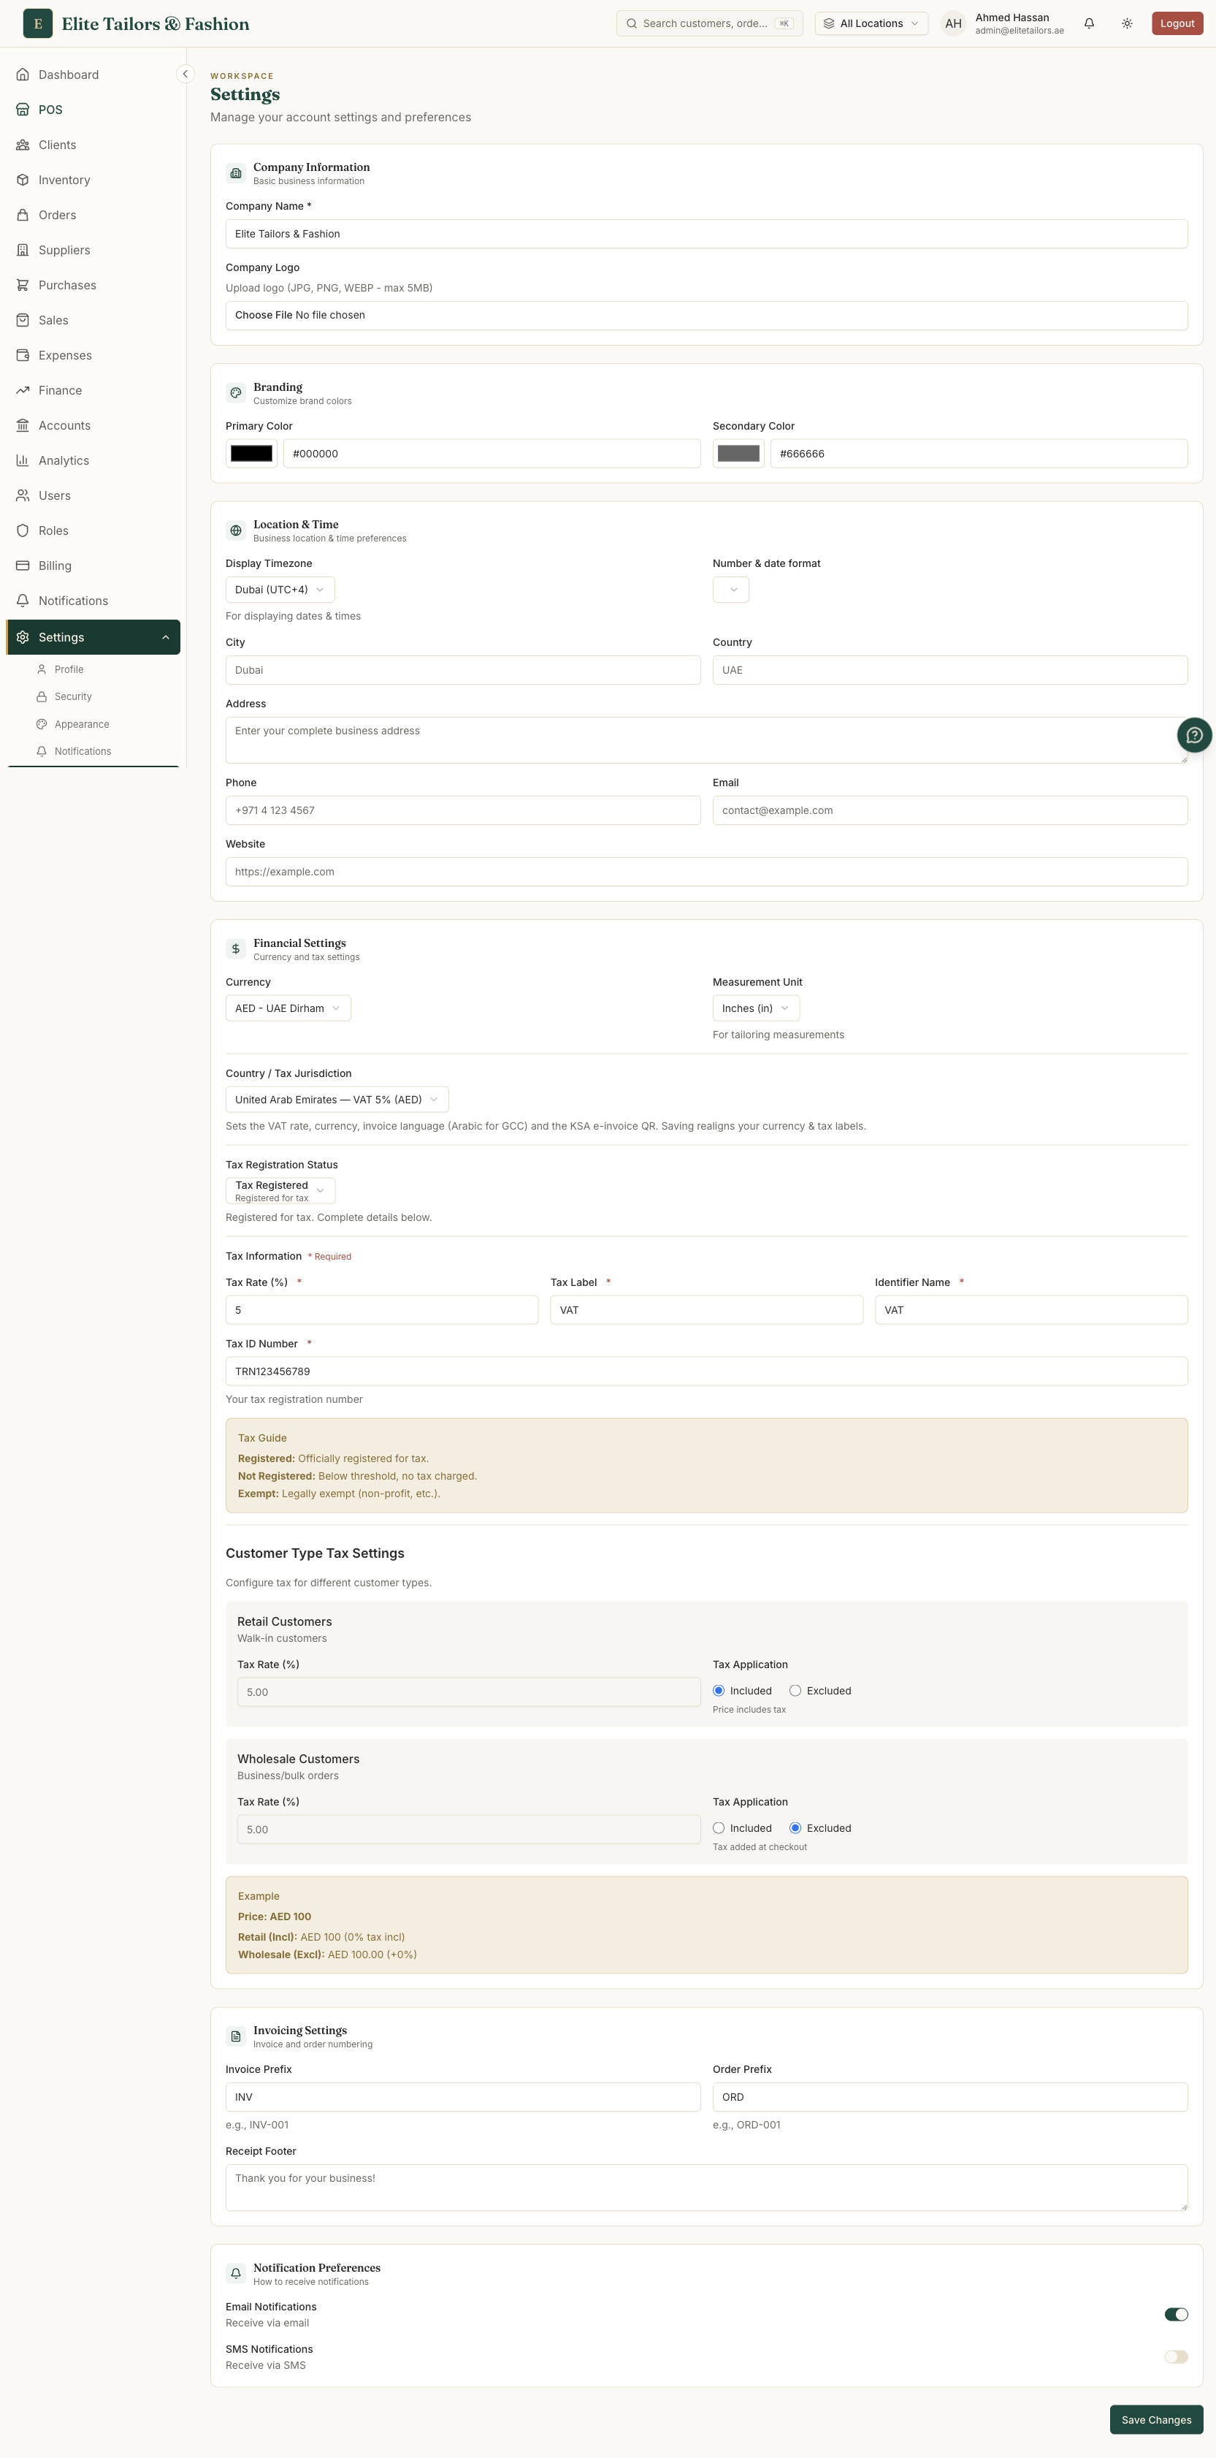Open the Country / Tax Jurisdiction dropdown
Screen dimensions: 1216x2458
pos(337,1100)
